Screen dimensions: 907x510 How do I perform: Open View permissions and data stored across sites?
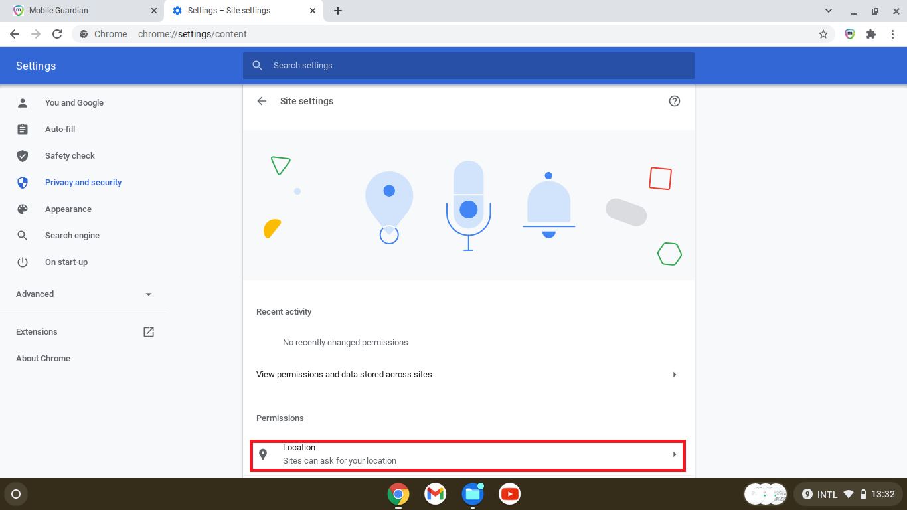point(469,375)
